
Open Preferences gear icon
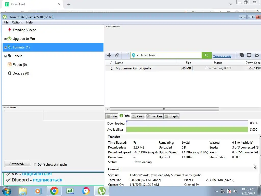coord(257,55)
